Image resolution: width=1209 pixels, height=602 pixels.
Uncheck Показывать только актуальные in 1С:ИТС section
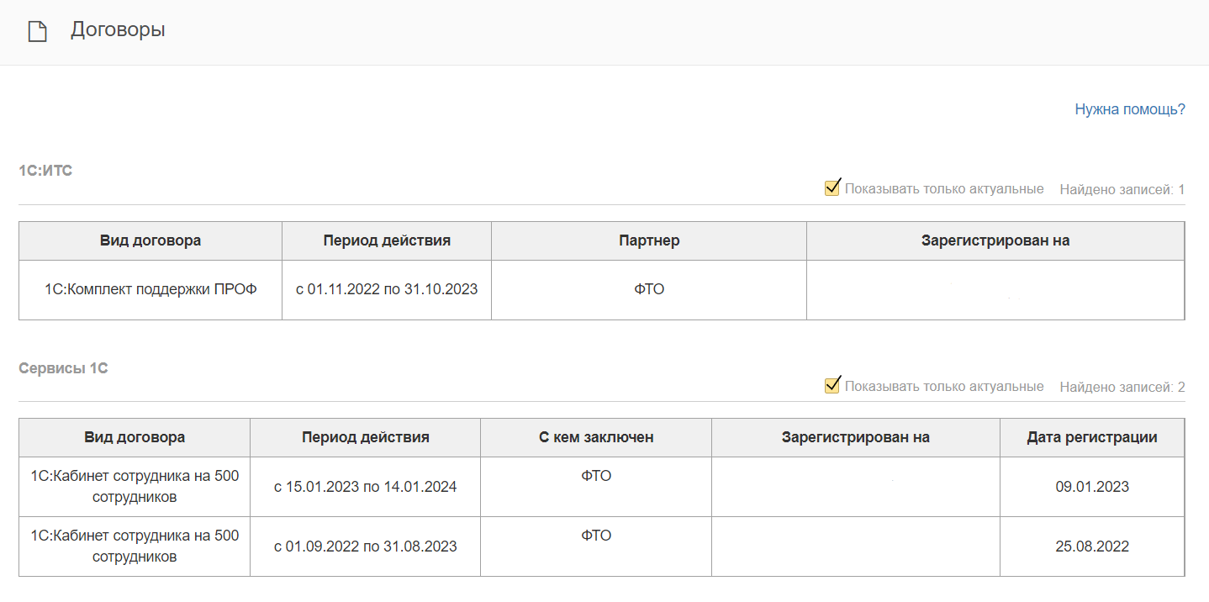click(832, 188)
